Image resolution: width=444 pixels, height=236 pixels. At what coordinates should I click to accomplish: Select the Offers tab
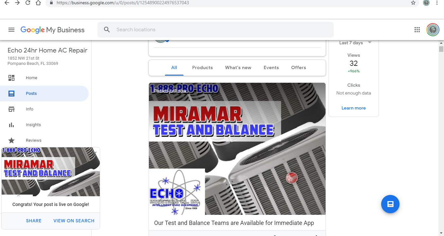pyautogui.click(x=298, y=67)
